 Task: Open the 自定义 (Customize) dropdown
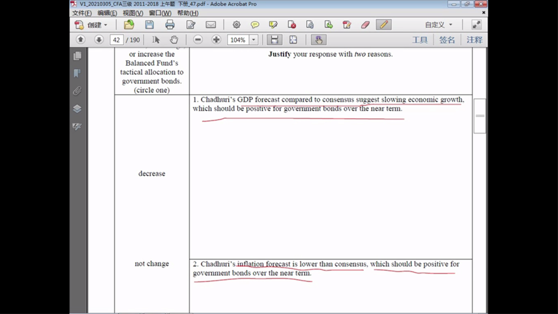(x=439, y=25)
